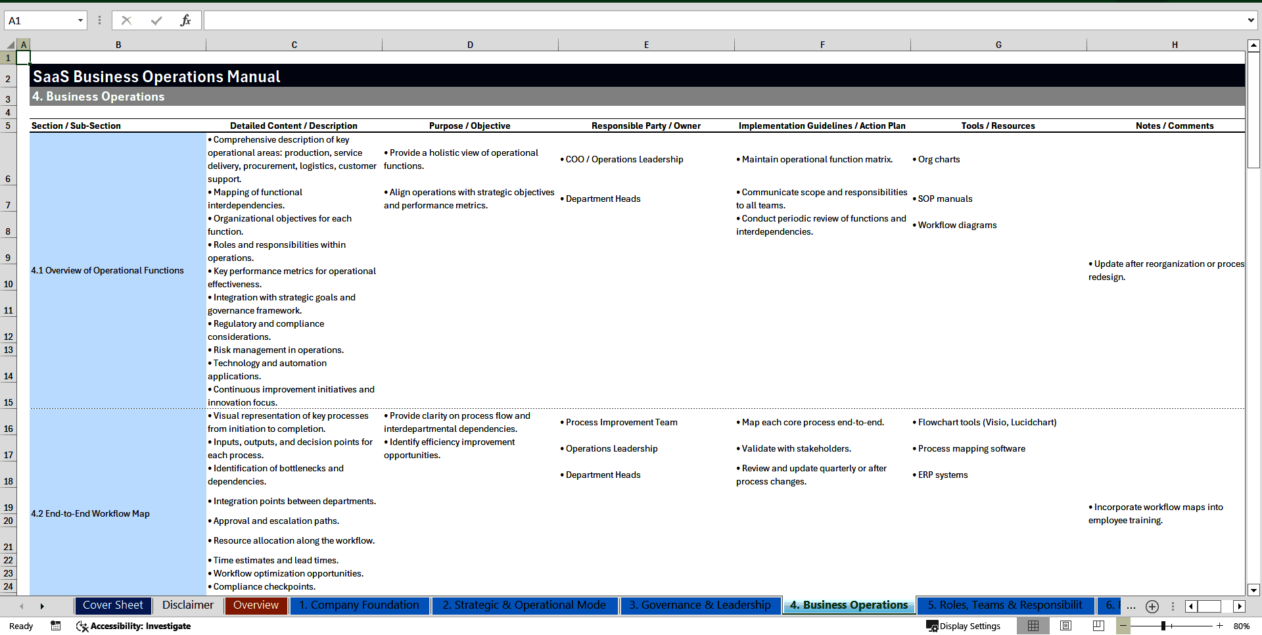Click the zoom slider handle
The height and width of the screenshot is (635, 1262).
click(1165, 626)
